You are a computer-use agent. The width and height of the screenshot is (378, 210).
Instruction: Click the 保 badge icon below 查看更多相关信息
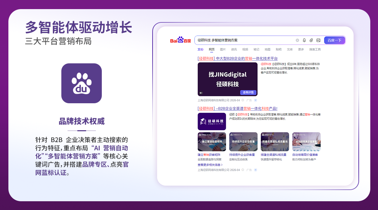pos(255,170)
